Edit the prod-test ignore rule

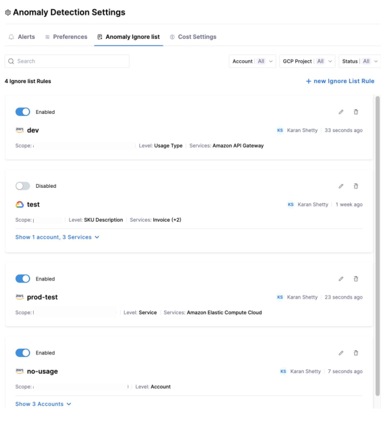point(341,279)
